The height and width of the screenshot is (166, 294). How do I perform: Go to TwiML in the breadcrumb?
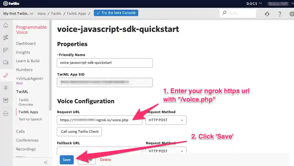point(56,13)
